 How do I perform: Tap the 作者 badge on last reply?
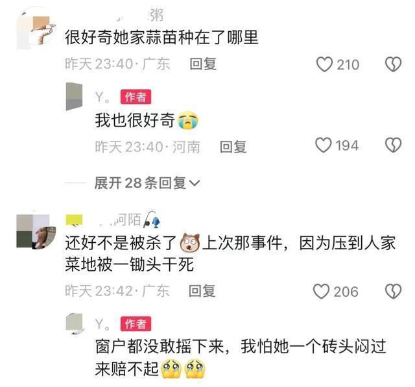click(136, 323)
